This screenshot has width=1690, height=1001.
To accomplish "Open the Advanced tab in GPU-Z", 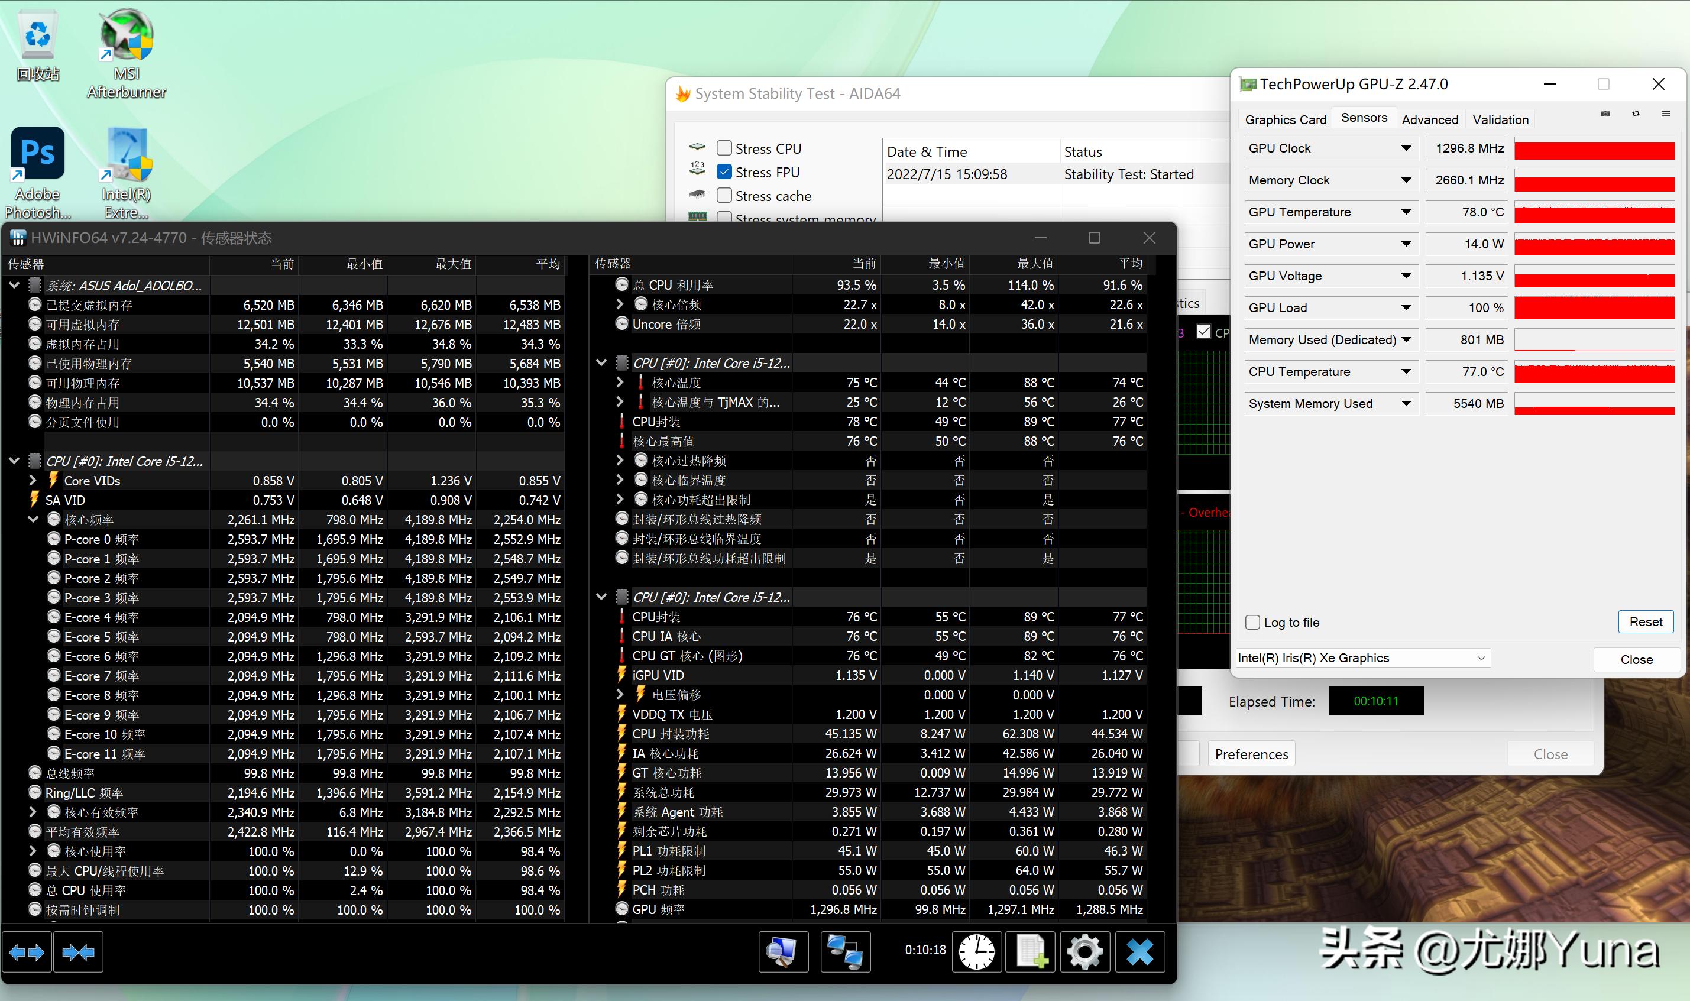I will click(x=1429, y=119).
